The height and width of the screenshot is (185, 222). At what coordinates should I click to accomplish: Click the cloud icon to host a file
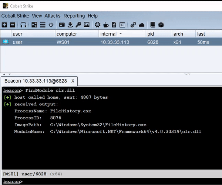tap(142, 25)
